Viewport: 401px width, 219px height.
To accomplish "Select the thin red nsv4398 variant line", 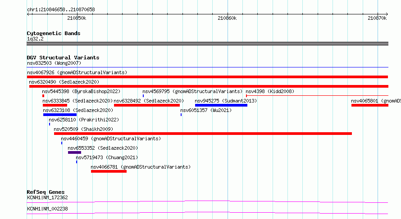I will pyautogui.click(x=317, y=96).
